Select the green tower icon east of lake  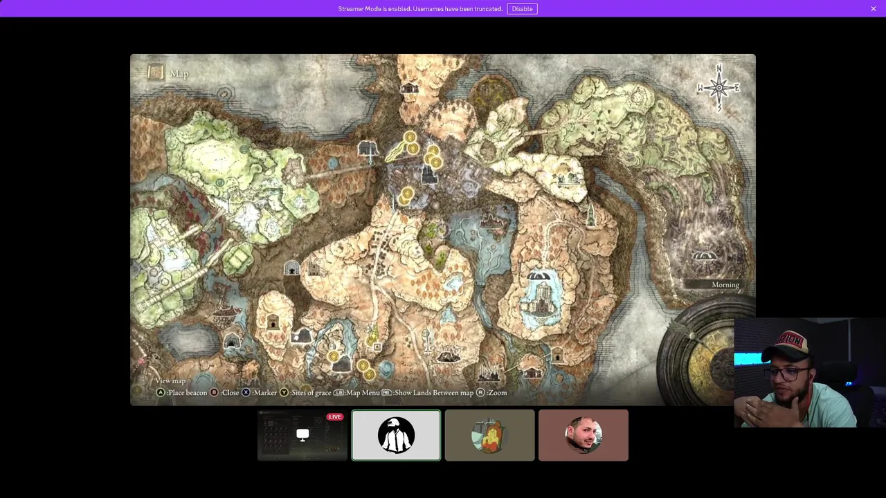coord(590,216)
